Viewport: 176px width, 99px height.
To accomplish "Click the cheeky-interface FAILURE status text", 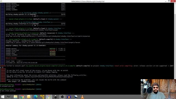I will pyautogui.click(x=53, y=50).
